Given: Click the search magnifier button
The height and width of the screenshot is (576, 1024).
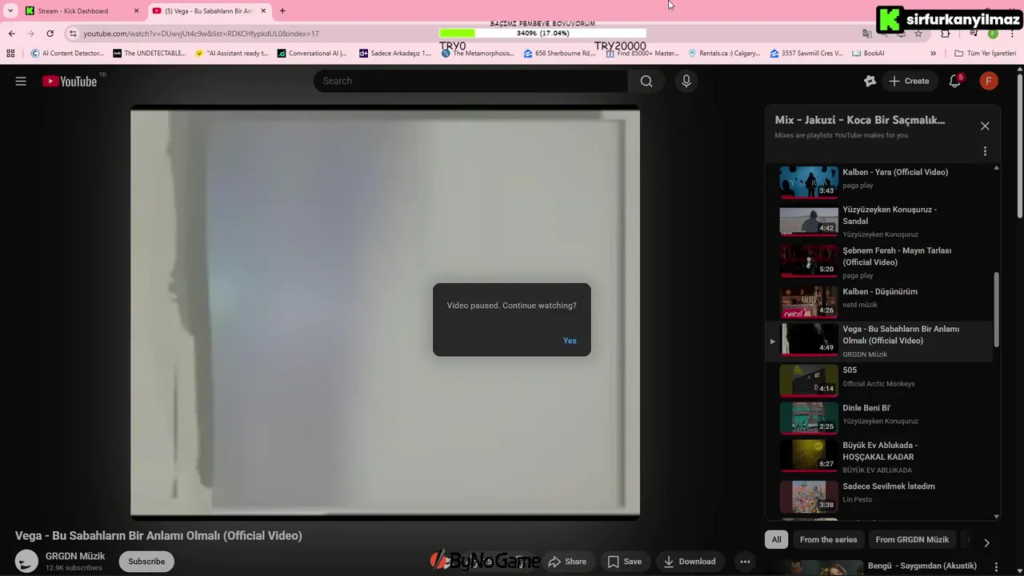Looking at the screenshot, I should (646, 81).
